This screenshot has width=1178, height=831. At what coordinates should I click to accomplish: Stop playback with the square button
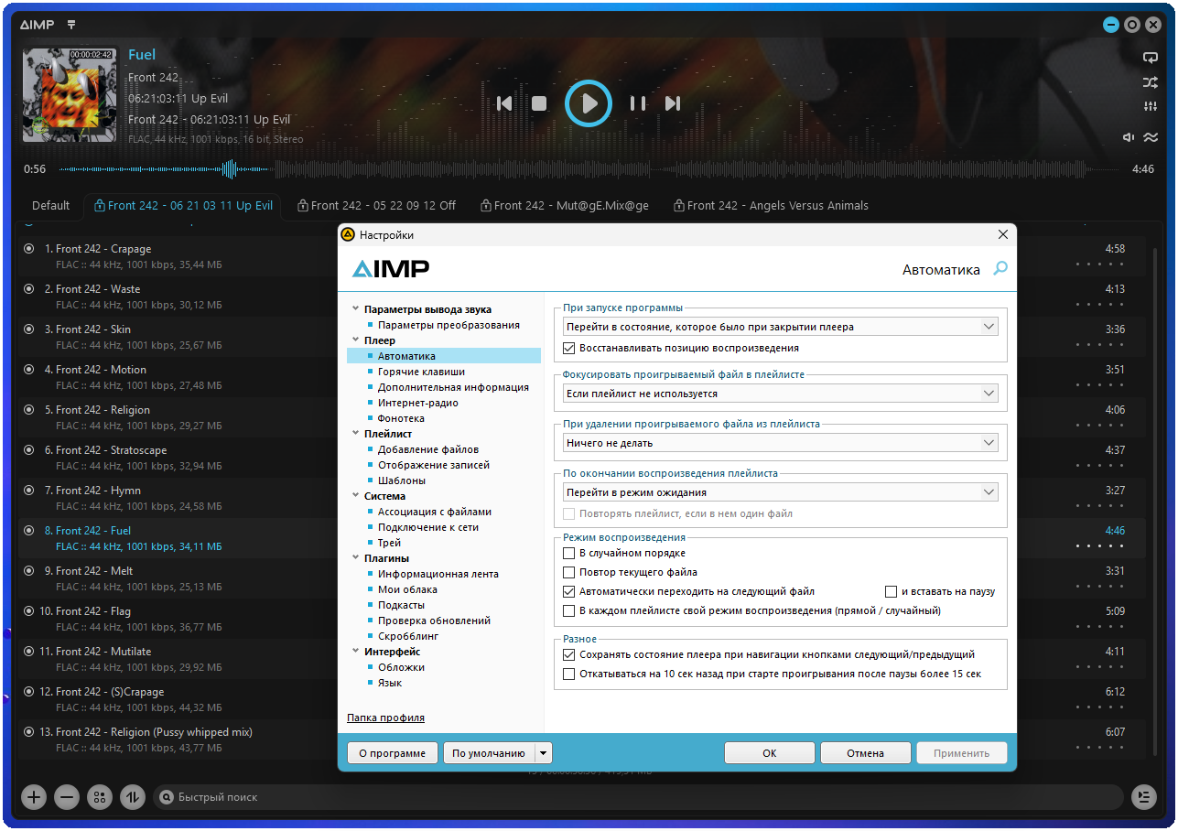pyautogui.click(x=539, y=103)
